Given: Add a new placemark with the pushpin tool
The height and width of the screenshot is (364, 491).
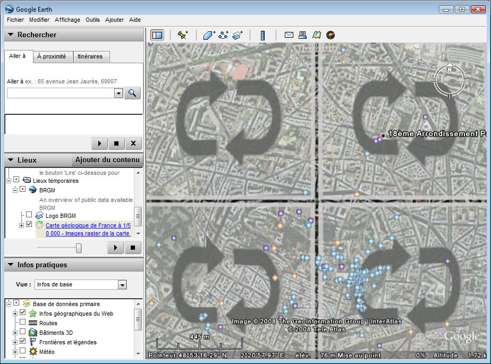Looking at the screenshot, I should [183, 35].
